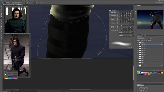Viewport: 164px width, 92px height.
Task: Switch to the Channels tab
Action: pos(142,36)
